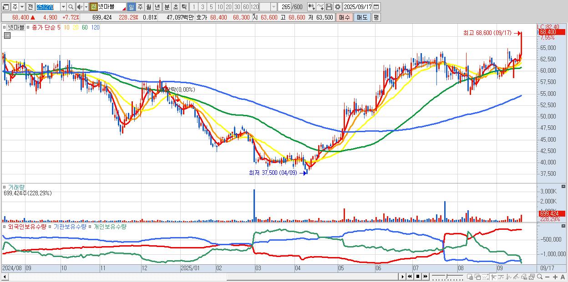Image resolution: width=568 pixels, height=282 pixels.
Task: Switch to 틱 tick chart period
Action: coord(184,7)
